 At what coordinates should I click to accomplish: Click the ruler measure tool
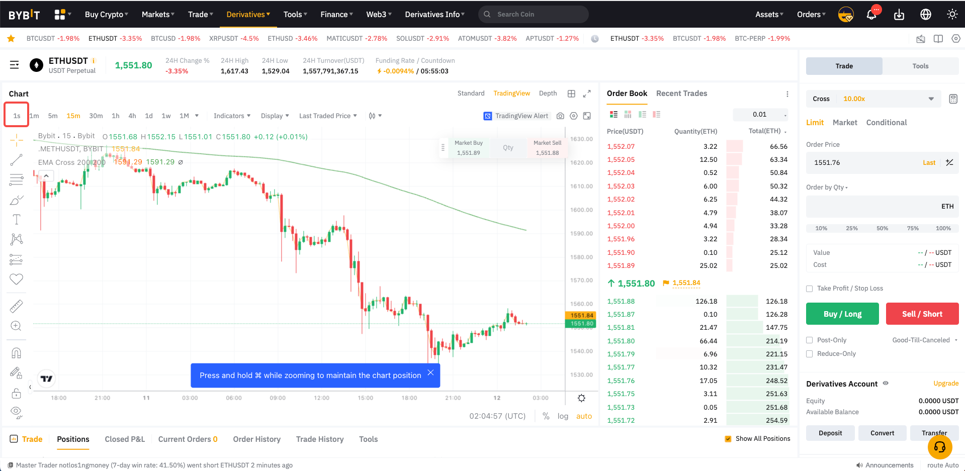pos(16,306)
